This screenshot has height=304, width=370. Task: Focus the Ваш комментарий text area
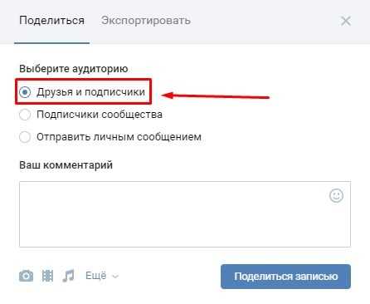(x=185, y=214)
